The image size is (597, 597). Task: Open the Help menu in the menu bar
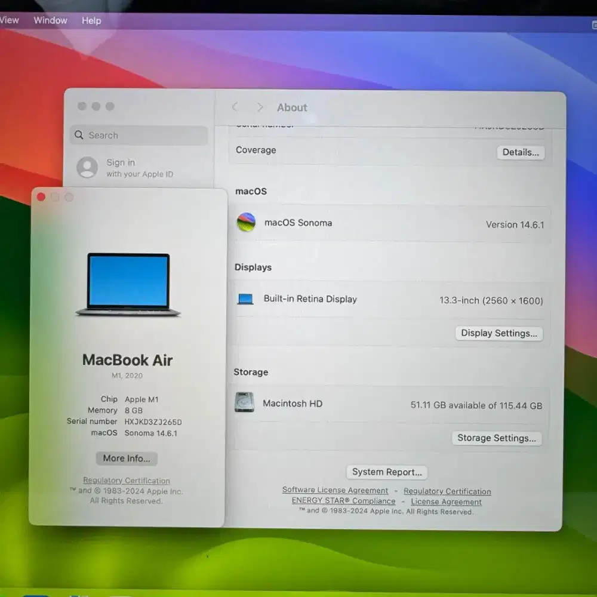tap(91, 20)
